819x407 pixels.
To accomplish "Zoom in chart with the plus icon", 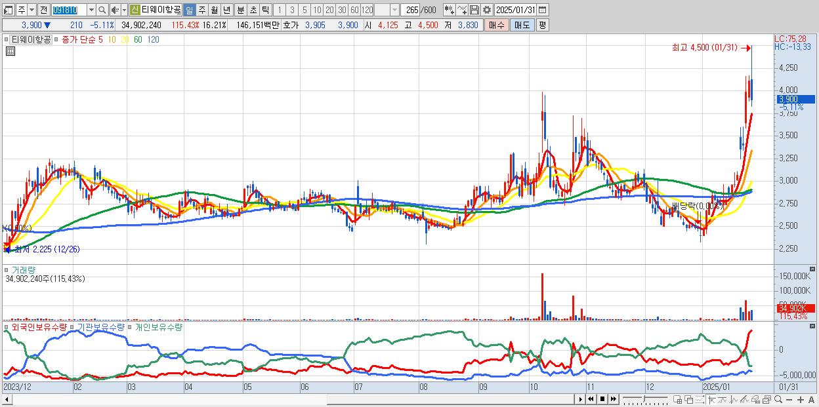I will tap(801, 400).
